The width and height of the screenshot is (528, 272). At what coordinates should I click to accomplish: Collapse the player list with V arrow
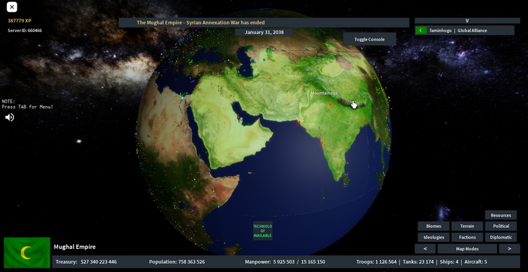pos(467,20)
